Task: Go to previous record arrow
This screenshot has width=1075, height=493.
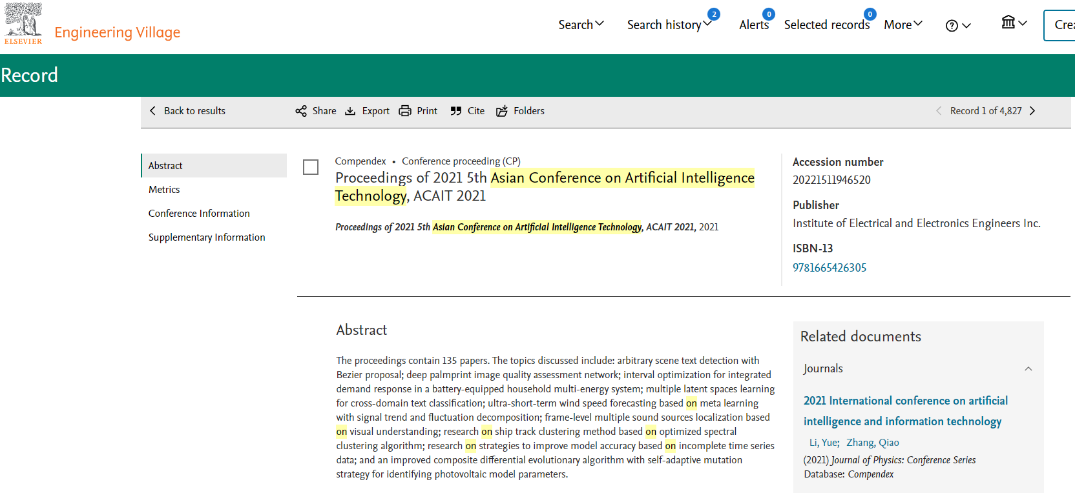Action: point(939,111)
